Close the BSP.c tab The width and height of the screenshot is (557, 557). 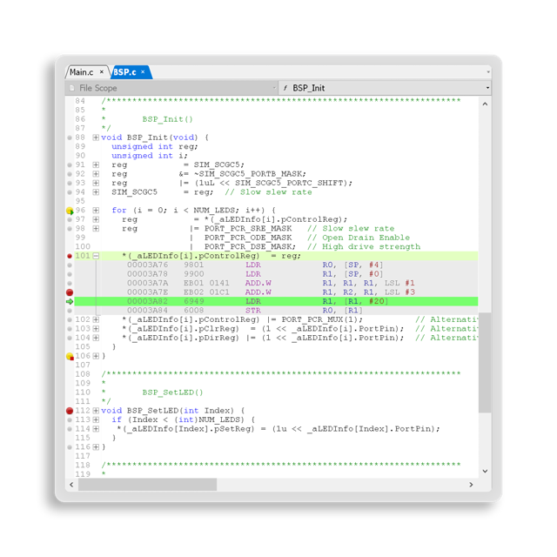143,71
